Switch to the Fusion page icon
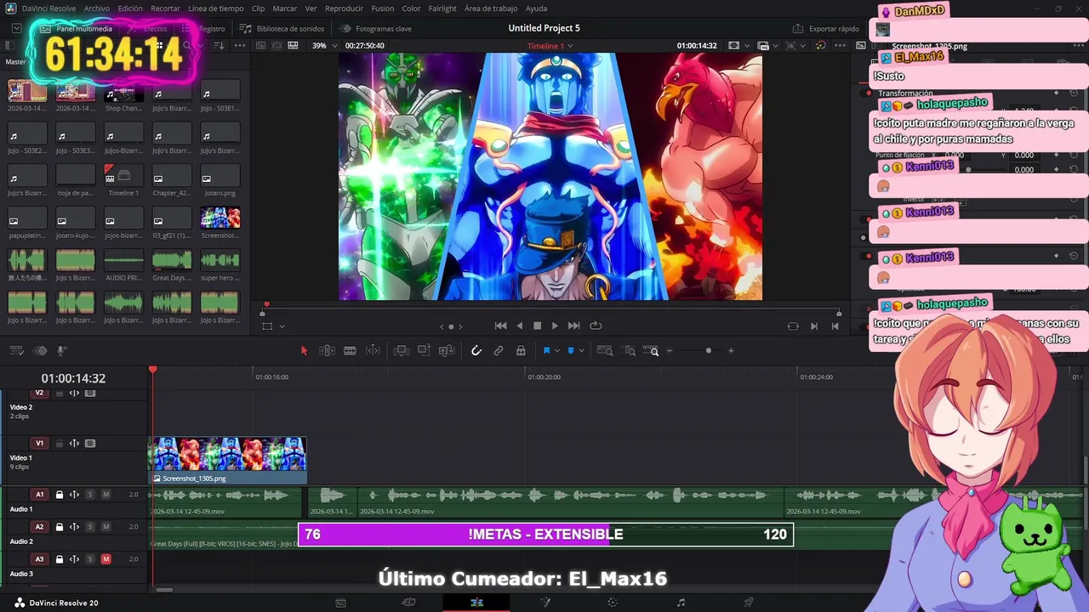Viewport: 1089px width, 612px height. click(544, 603)
